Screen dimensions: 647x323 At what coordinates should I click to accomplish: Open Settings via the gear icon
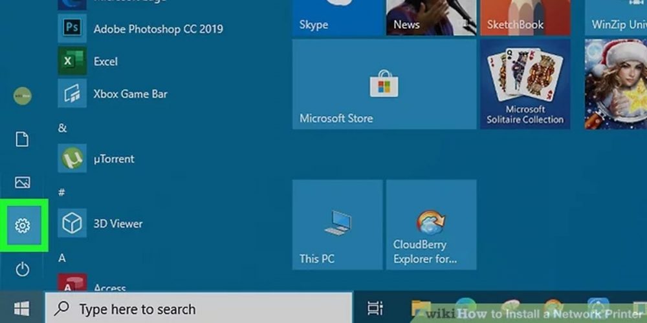tap(23, 225)
